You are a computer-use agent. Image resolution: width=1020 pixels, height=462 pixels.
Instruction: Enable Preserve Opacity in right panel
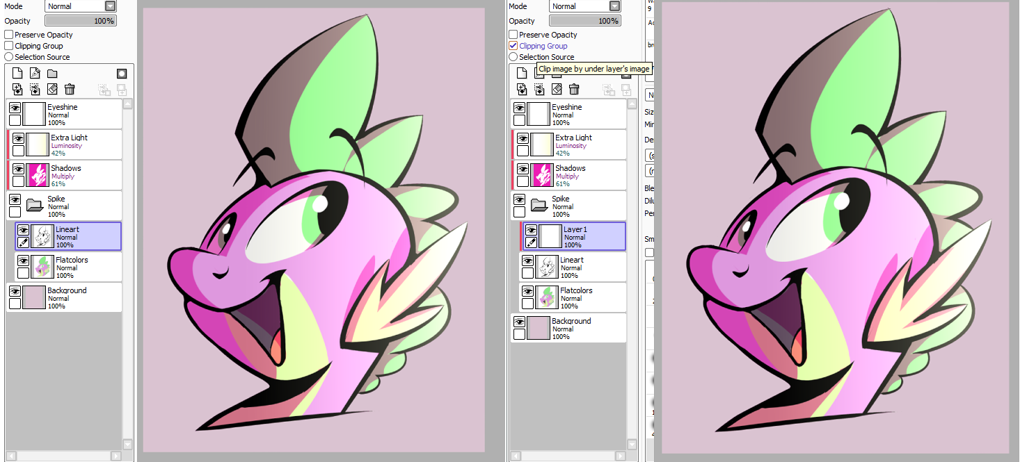click(513, 35)
